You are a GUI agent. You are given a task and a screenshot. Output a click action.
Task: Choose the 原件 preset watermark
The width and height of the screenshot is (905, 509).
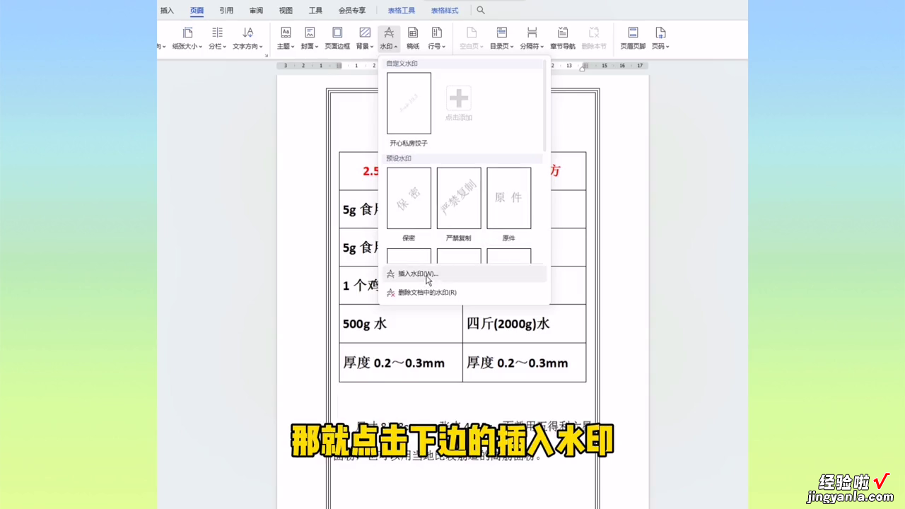coord(509,198)
